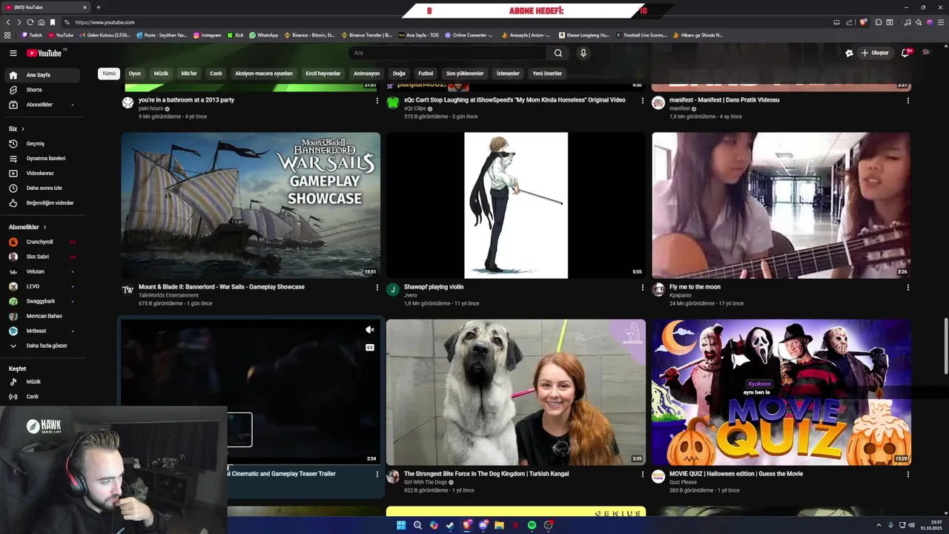Open Daha sonra izle watch later
Screen dimensions: 949x534
pos(44,188)
